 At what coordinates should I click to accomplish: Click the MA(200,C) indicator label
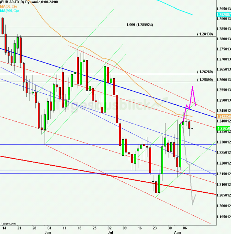click(x=10, y=11)
